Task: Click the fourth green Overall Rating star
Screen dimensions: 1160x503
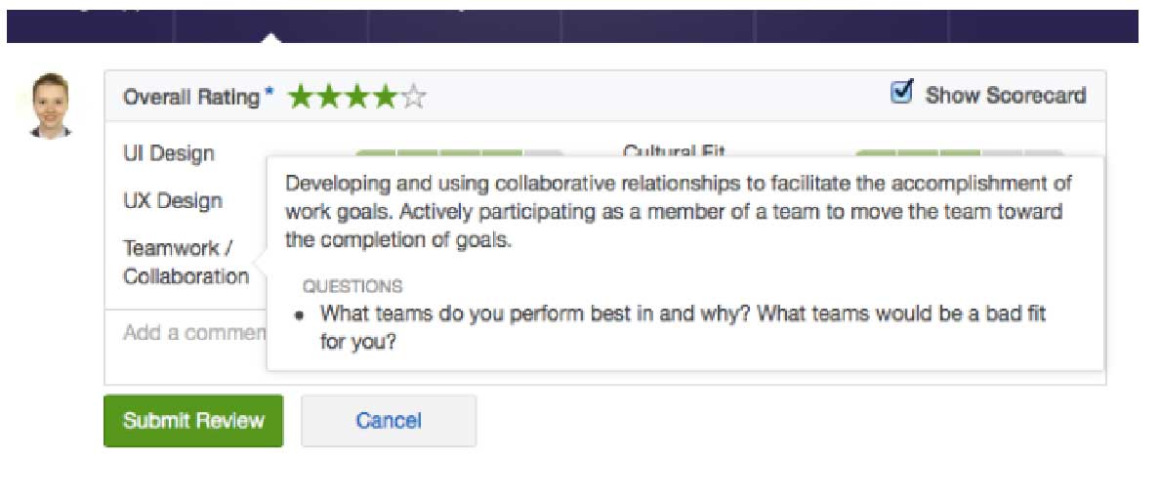Action: point(386,97)
